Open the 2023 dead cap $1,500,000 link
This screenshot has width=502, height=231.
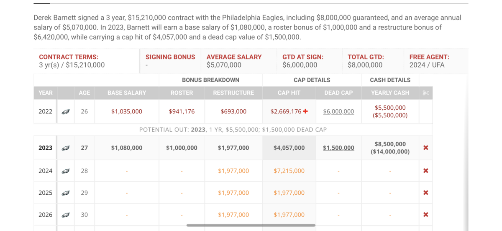tap(338, 148)
